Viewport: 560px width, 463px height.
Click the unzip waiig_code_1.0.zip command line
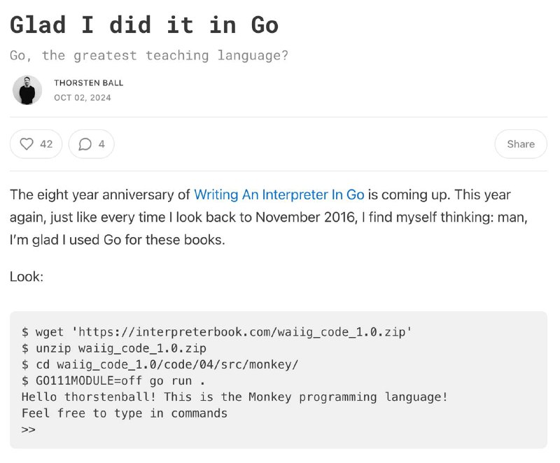114,348
